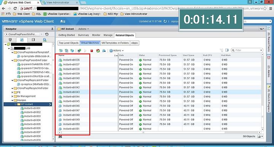Switch to VMs and Templates navigator tab
Screen dimensions: 274x147
click(x=22, y=40)
